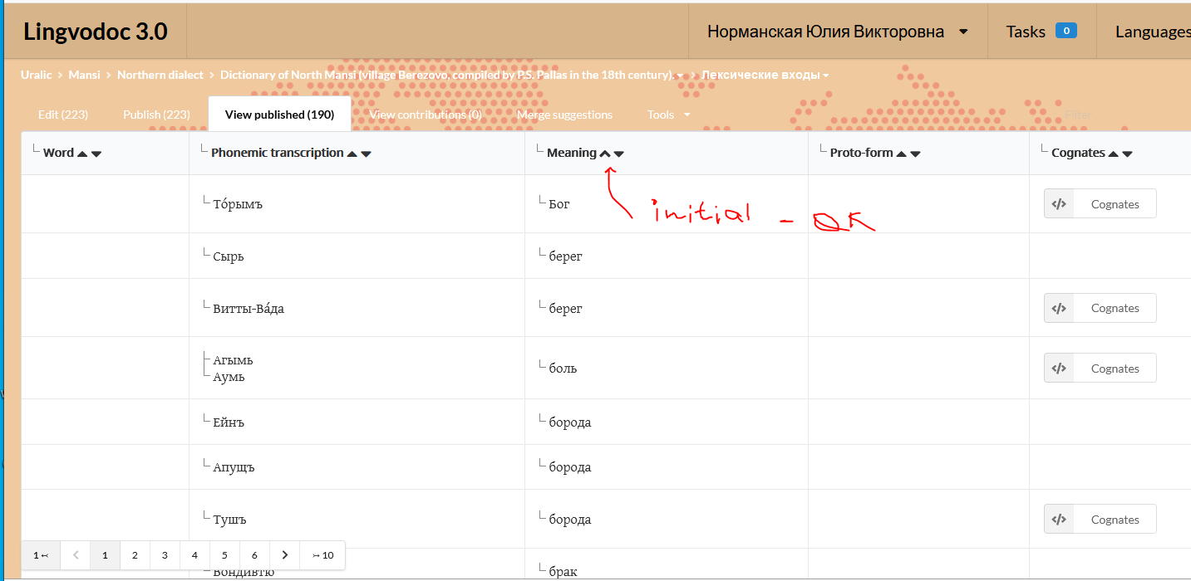Toggle ascending sort on Phonemic transcription
This screenshot has height=581, width=1191.
[352, 153]
